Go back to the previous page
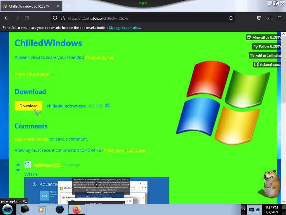This screenshot has height=215, width=286. 7,18
